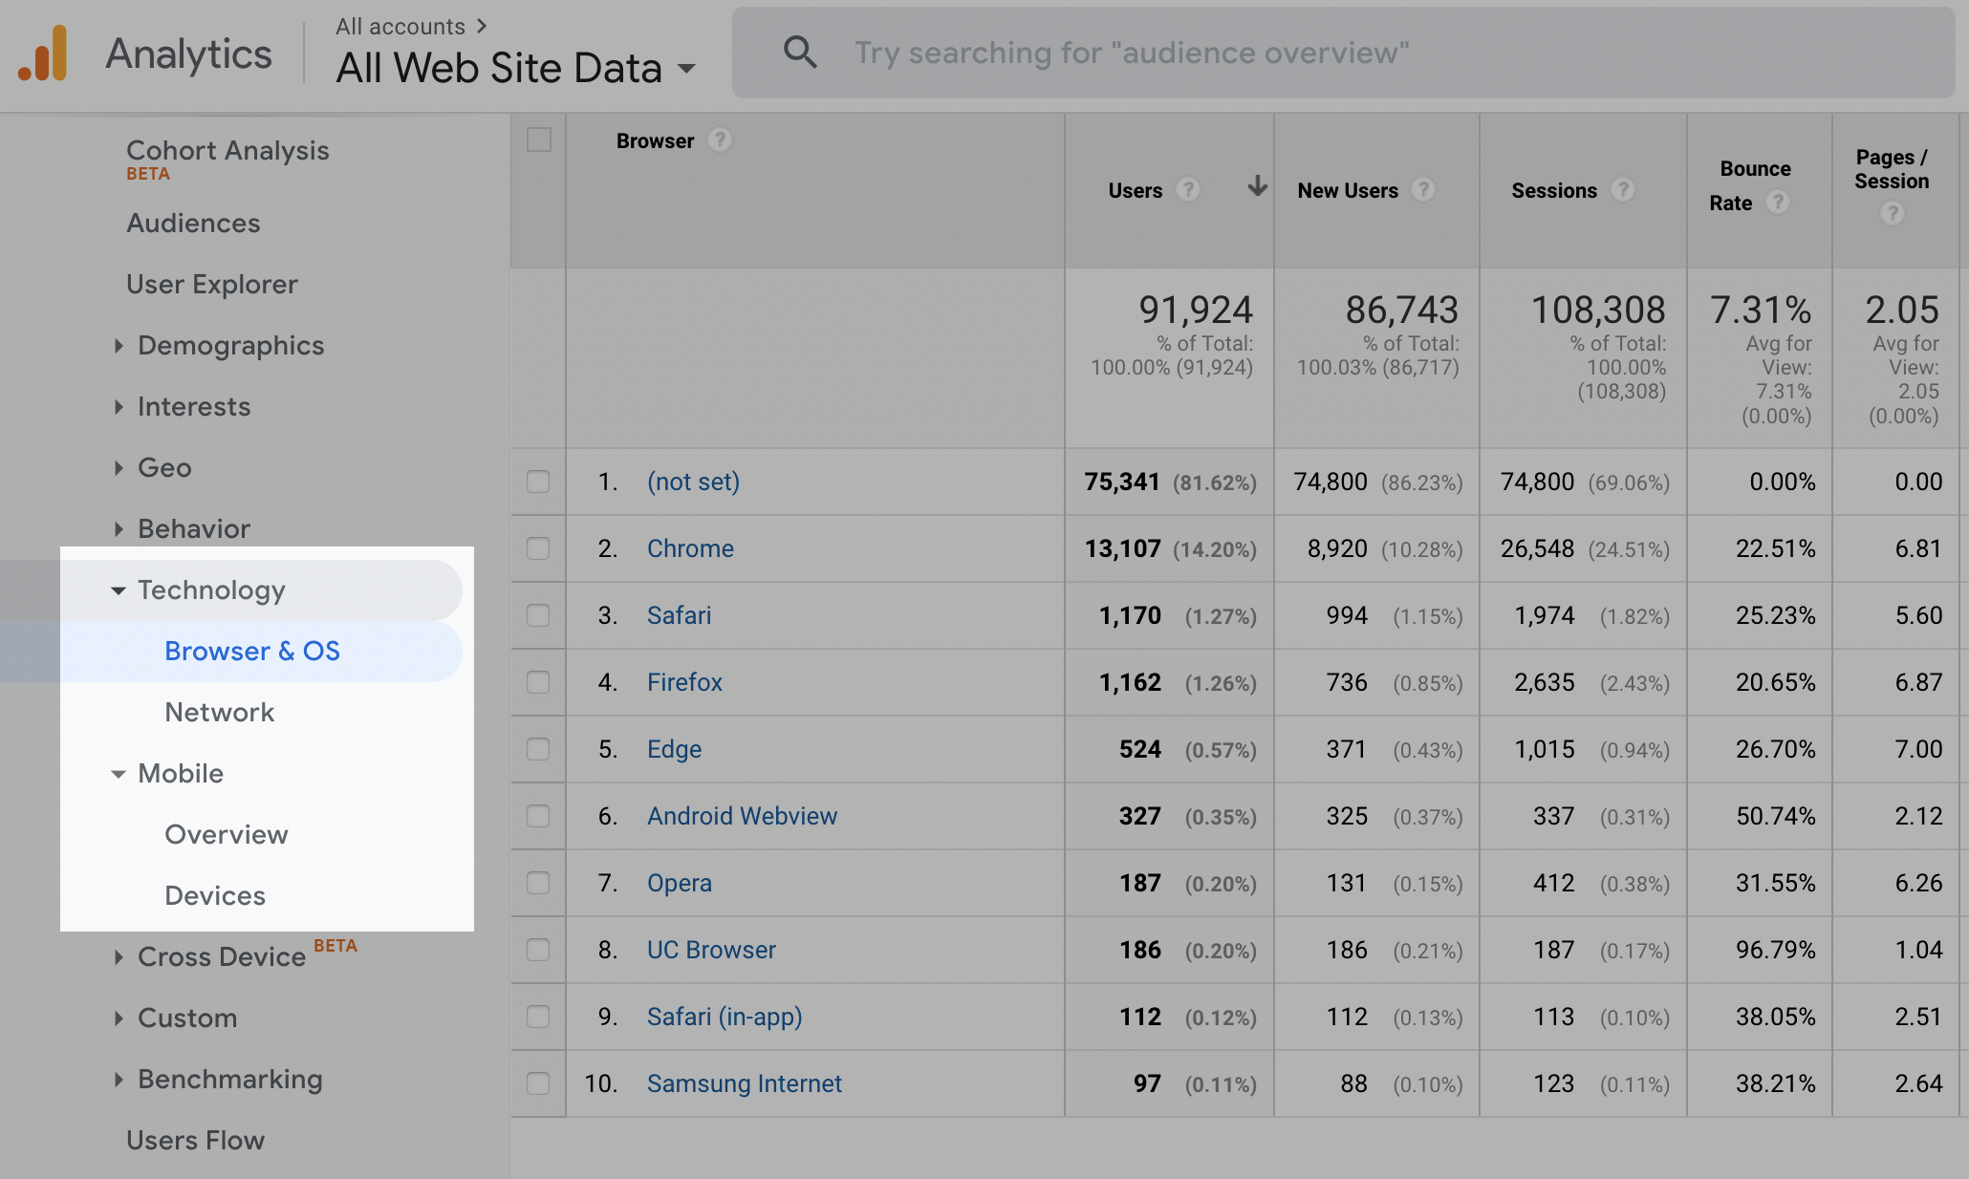The width and height of the screenshot is (1969, 1179).
Task: Open the Network report
Action: 219,713
